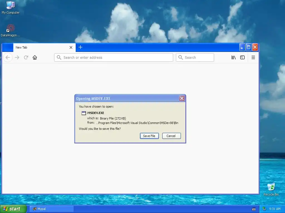Click the network tray icon
The height and width of the screenshot is (213, 285).
(x=264, y=209)
